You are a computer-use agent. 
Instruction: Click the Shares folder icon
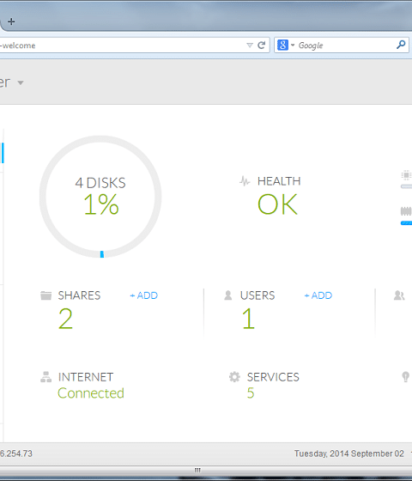[46, 295]
